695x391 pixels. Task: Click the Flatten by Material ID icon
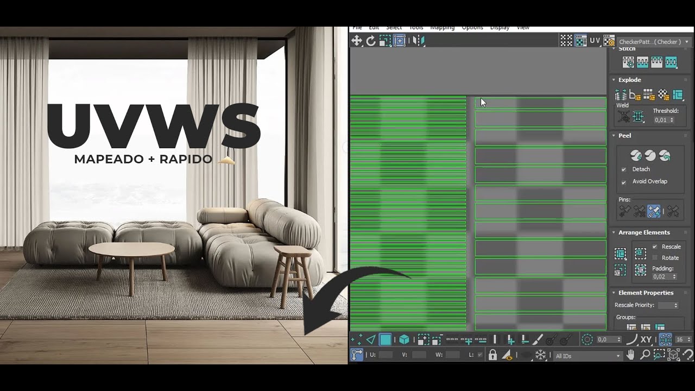click(x=664, y=95)
